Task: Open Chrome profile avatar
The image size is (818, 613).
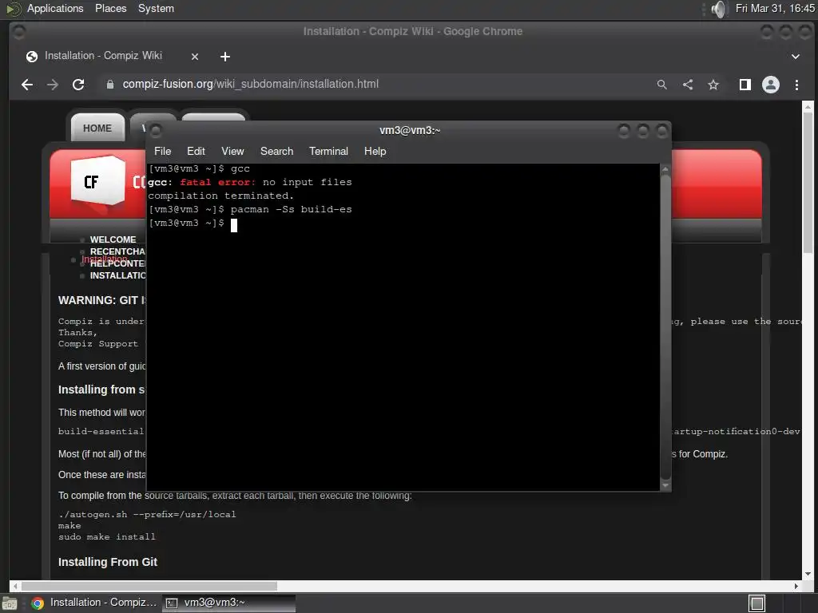Action: pyautogui.click(x=771, y=85)
